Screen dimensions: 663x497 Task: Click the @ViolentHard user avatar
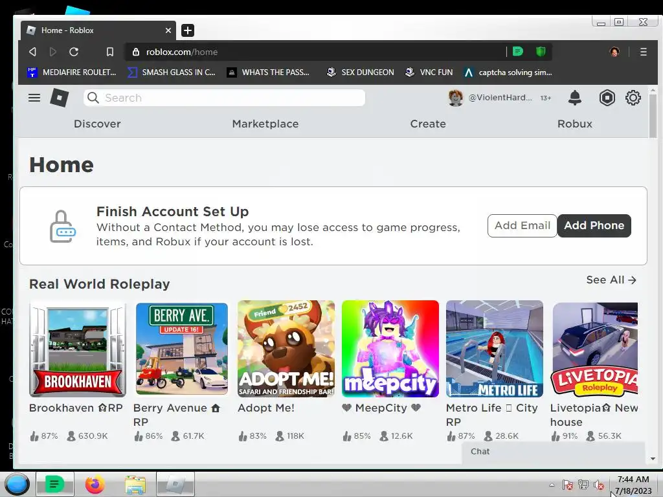pyautogui.click(x=455, y=98)
